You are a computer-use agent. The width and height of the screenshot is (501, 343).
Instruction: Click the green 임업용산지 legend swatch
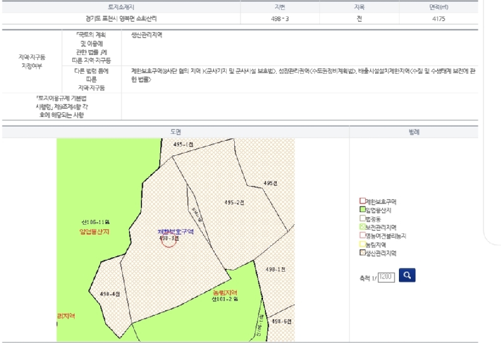[x=362, y=210]
